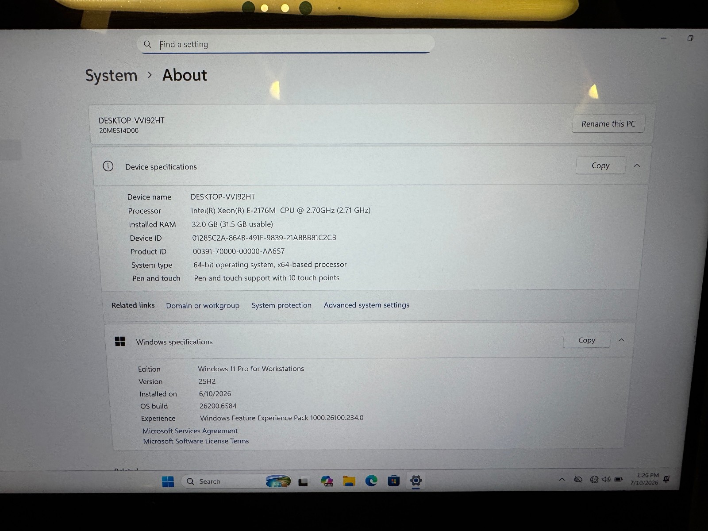Show hidden system tray icons
This screenshot has height=531, width=708.
point(562,479)
